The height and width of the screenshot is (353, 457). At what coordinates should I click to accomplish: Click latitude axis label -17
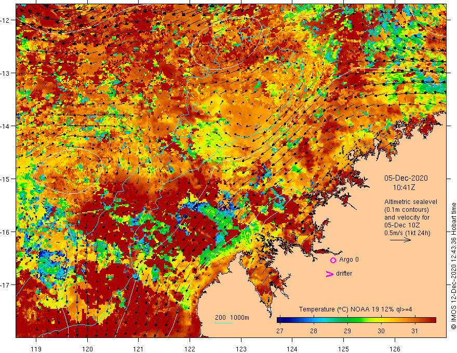click(5, 285)
